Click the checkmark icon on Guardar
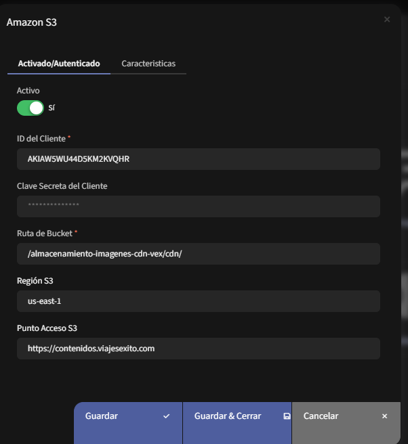This screenshot has height=444, width=408. 167,416
